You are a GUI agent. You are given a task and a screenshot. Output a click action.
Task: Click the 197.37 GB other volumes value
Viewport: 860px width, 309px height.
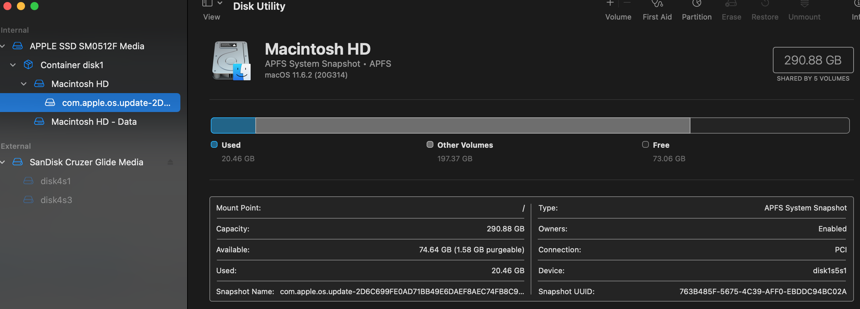(455, 159)
